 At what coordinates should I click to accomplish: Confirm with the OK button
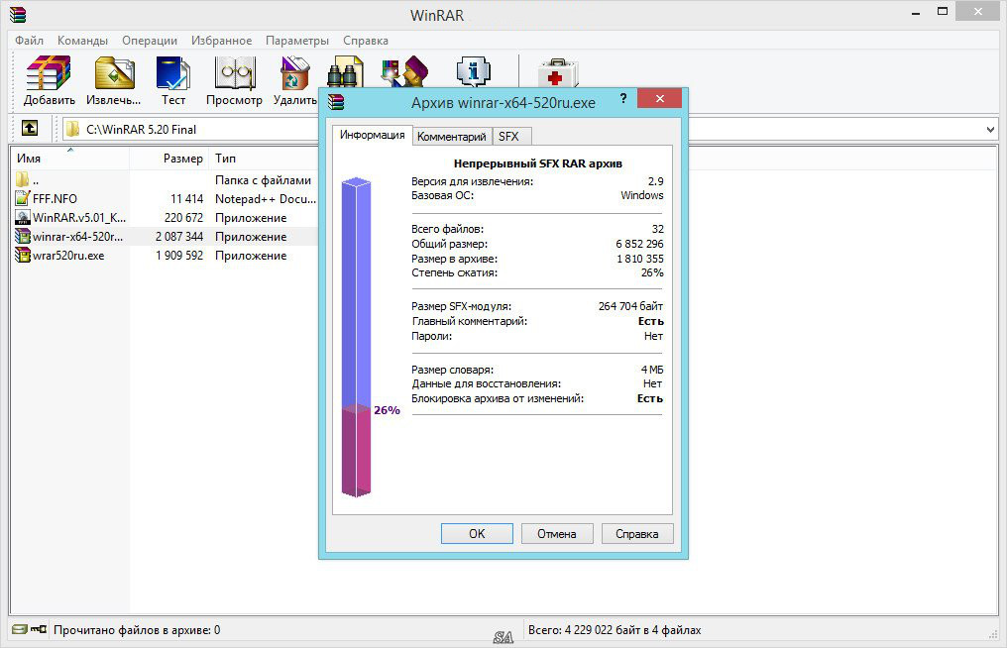coord(477,534)
